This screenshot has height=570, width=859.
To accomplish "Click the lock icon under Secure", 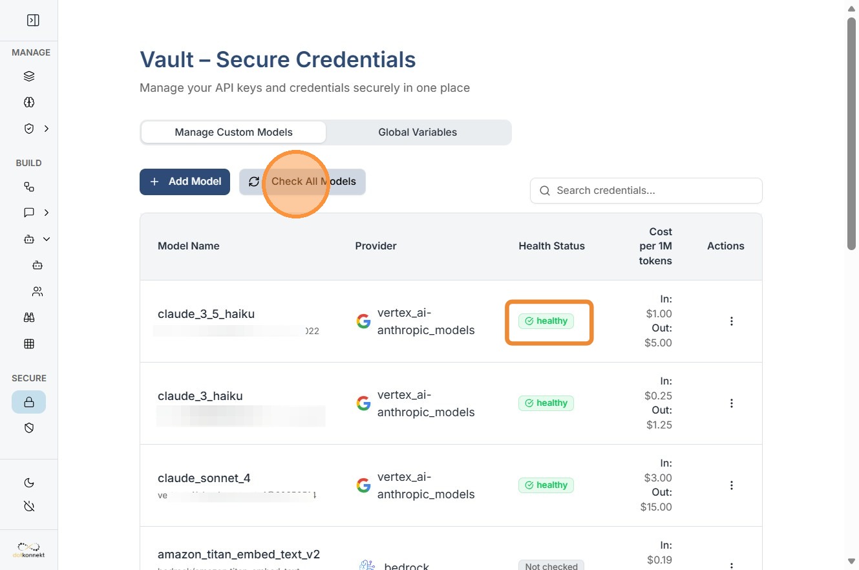I will [x=29, y=402].
